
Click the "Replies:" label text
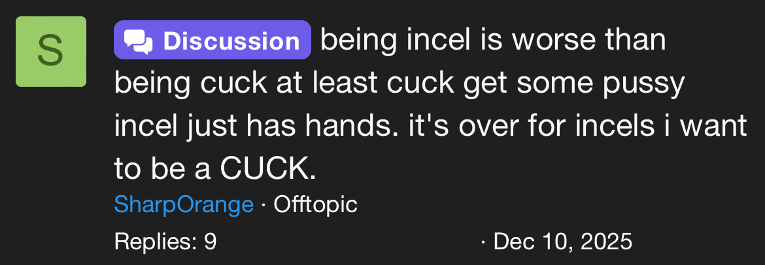click(154, 242)
